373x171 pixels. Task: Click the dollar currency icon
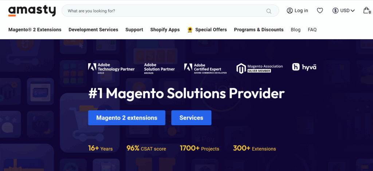pos(335,11)
